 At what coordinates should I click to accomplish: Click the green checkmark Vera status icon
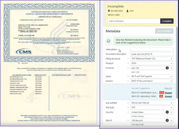[108, 41]
